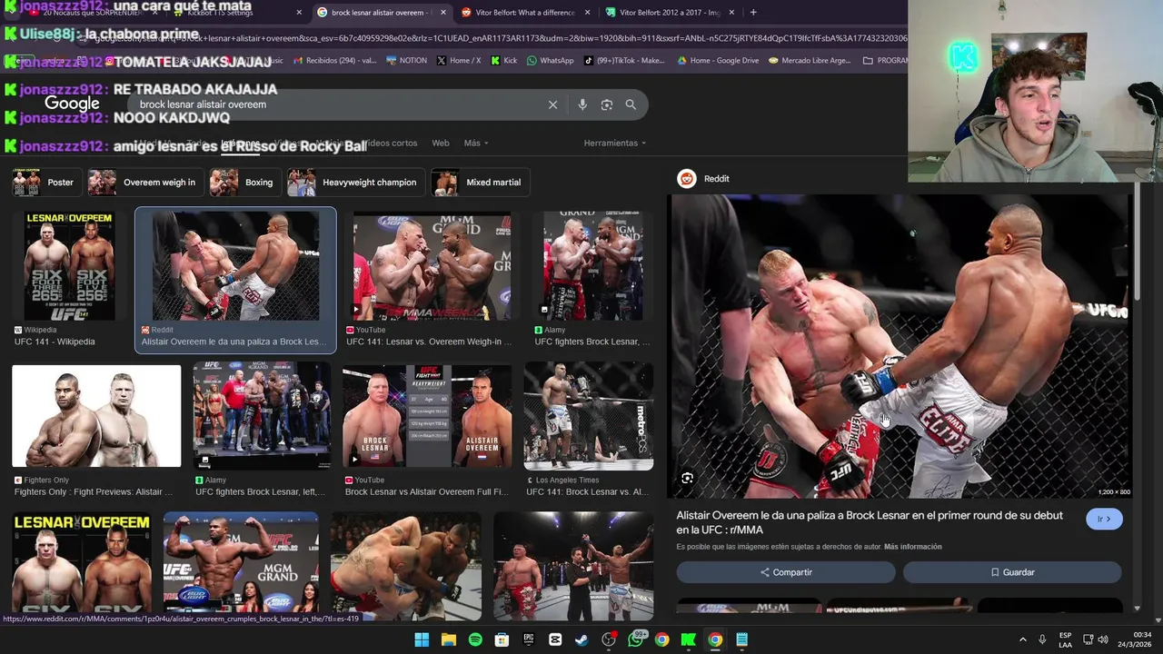Image resolution: width=1163 pixels, height=654 pixels.
Task: Open UFC 141 Wikipedia poster thumbnail
Action: [x=69, y=266]
